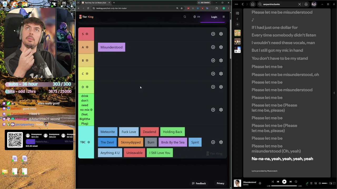Add an item to the A tier row
The image size is (337, 189).
point(213,47)
